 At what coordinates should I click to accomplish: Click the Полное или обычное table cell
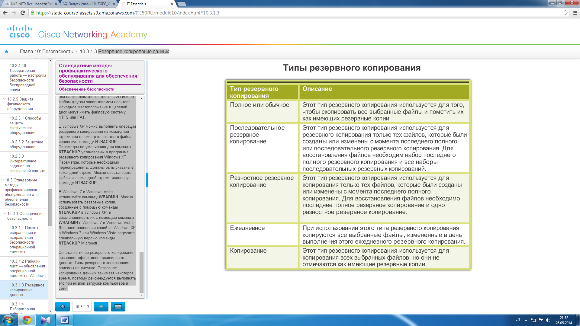[262, 111]
